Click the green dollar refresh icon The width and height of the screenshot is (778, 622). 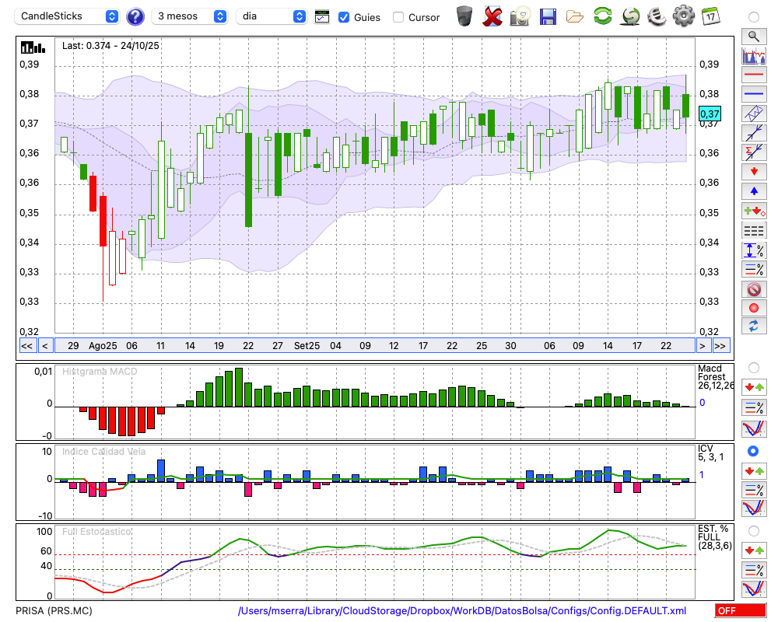click(x=630, y=16)
